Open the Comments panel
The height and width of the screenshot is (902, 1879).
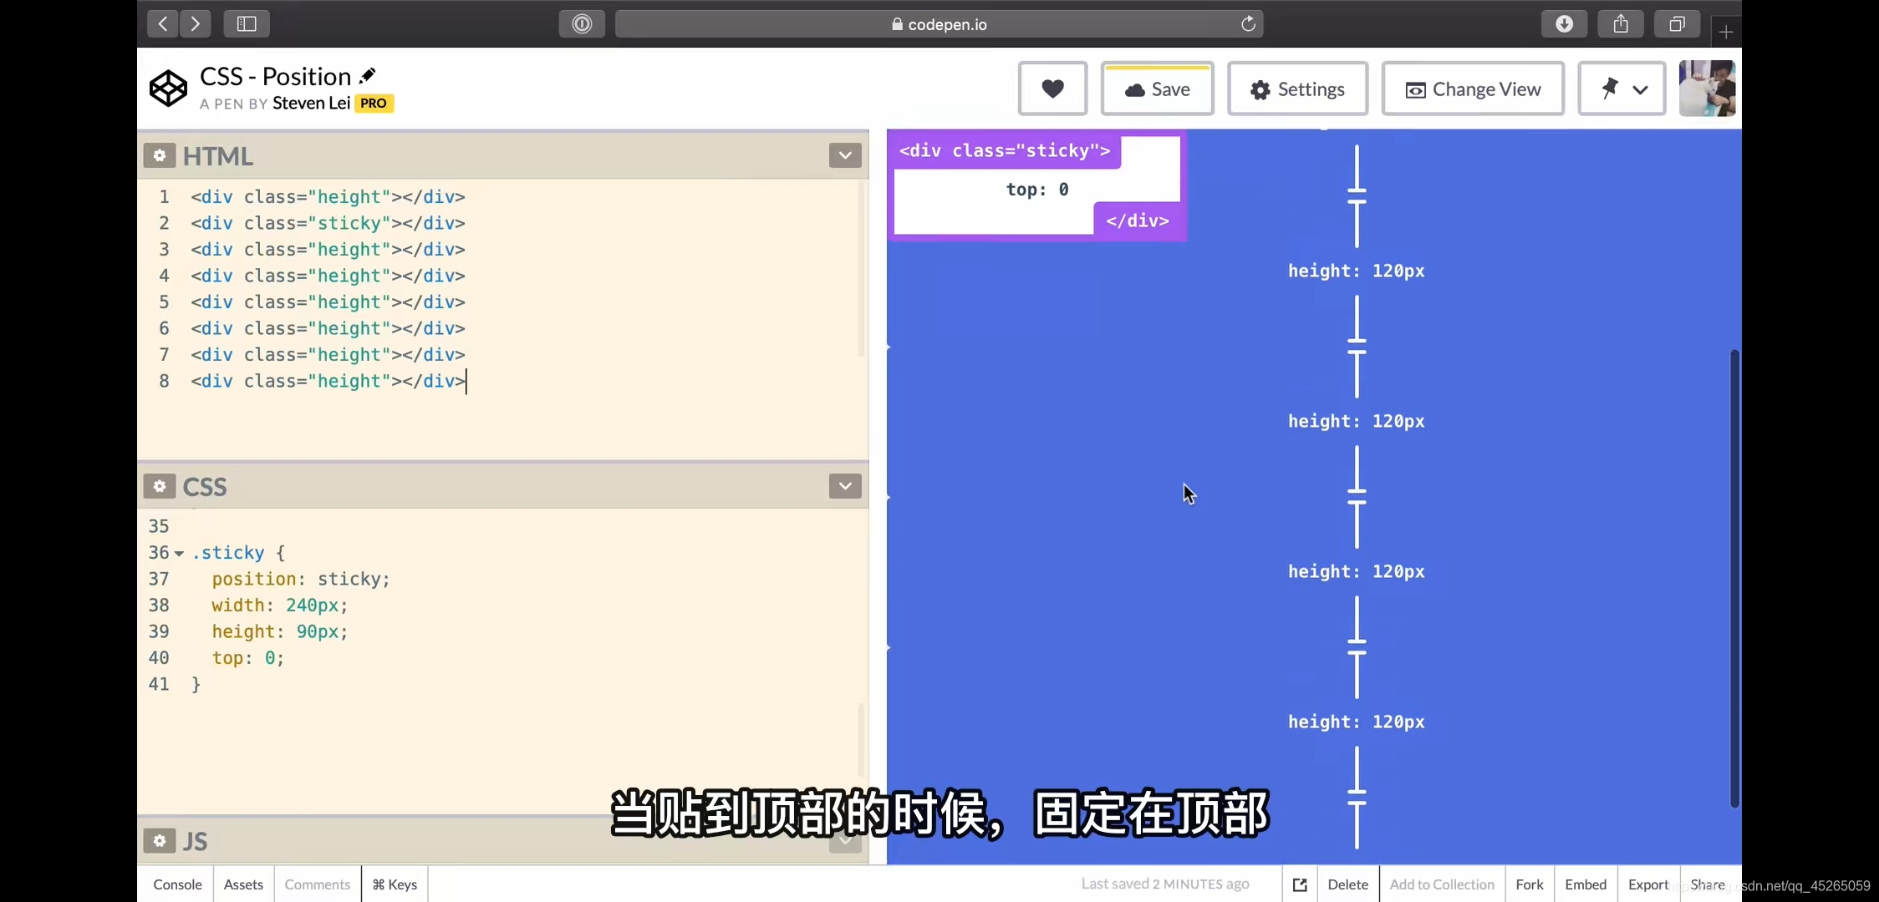(317, 884)
